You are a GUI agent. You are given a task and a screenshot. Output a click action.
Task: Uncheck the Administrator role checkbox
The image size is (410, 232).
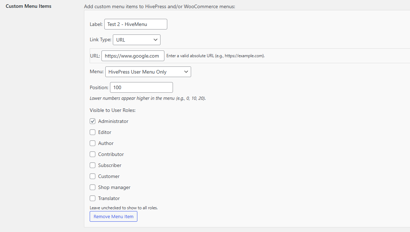pyautogui.click(x=93, y=122)
